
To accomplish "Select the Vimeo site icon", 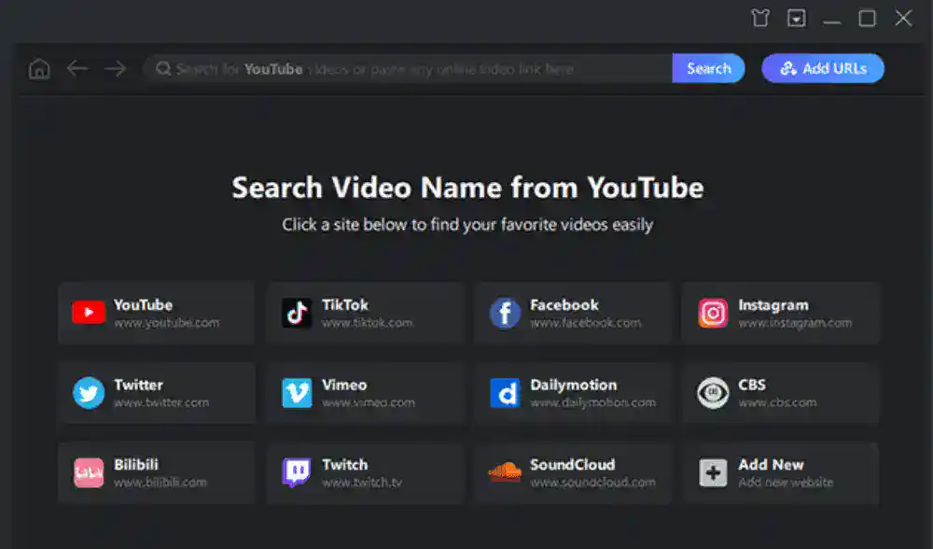I will point(297,393).
